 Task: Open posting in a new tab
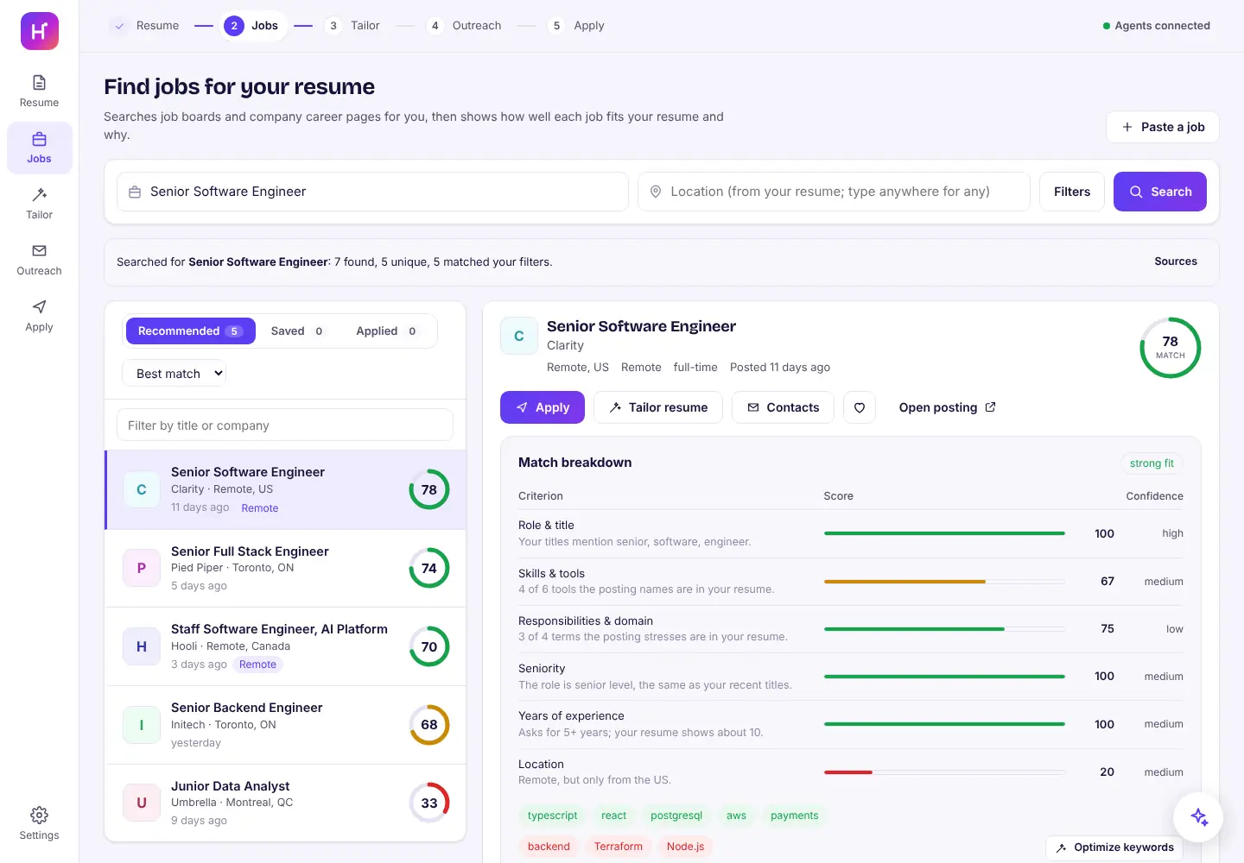point(948,407)
